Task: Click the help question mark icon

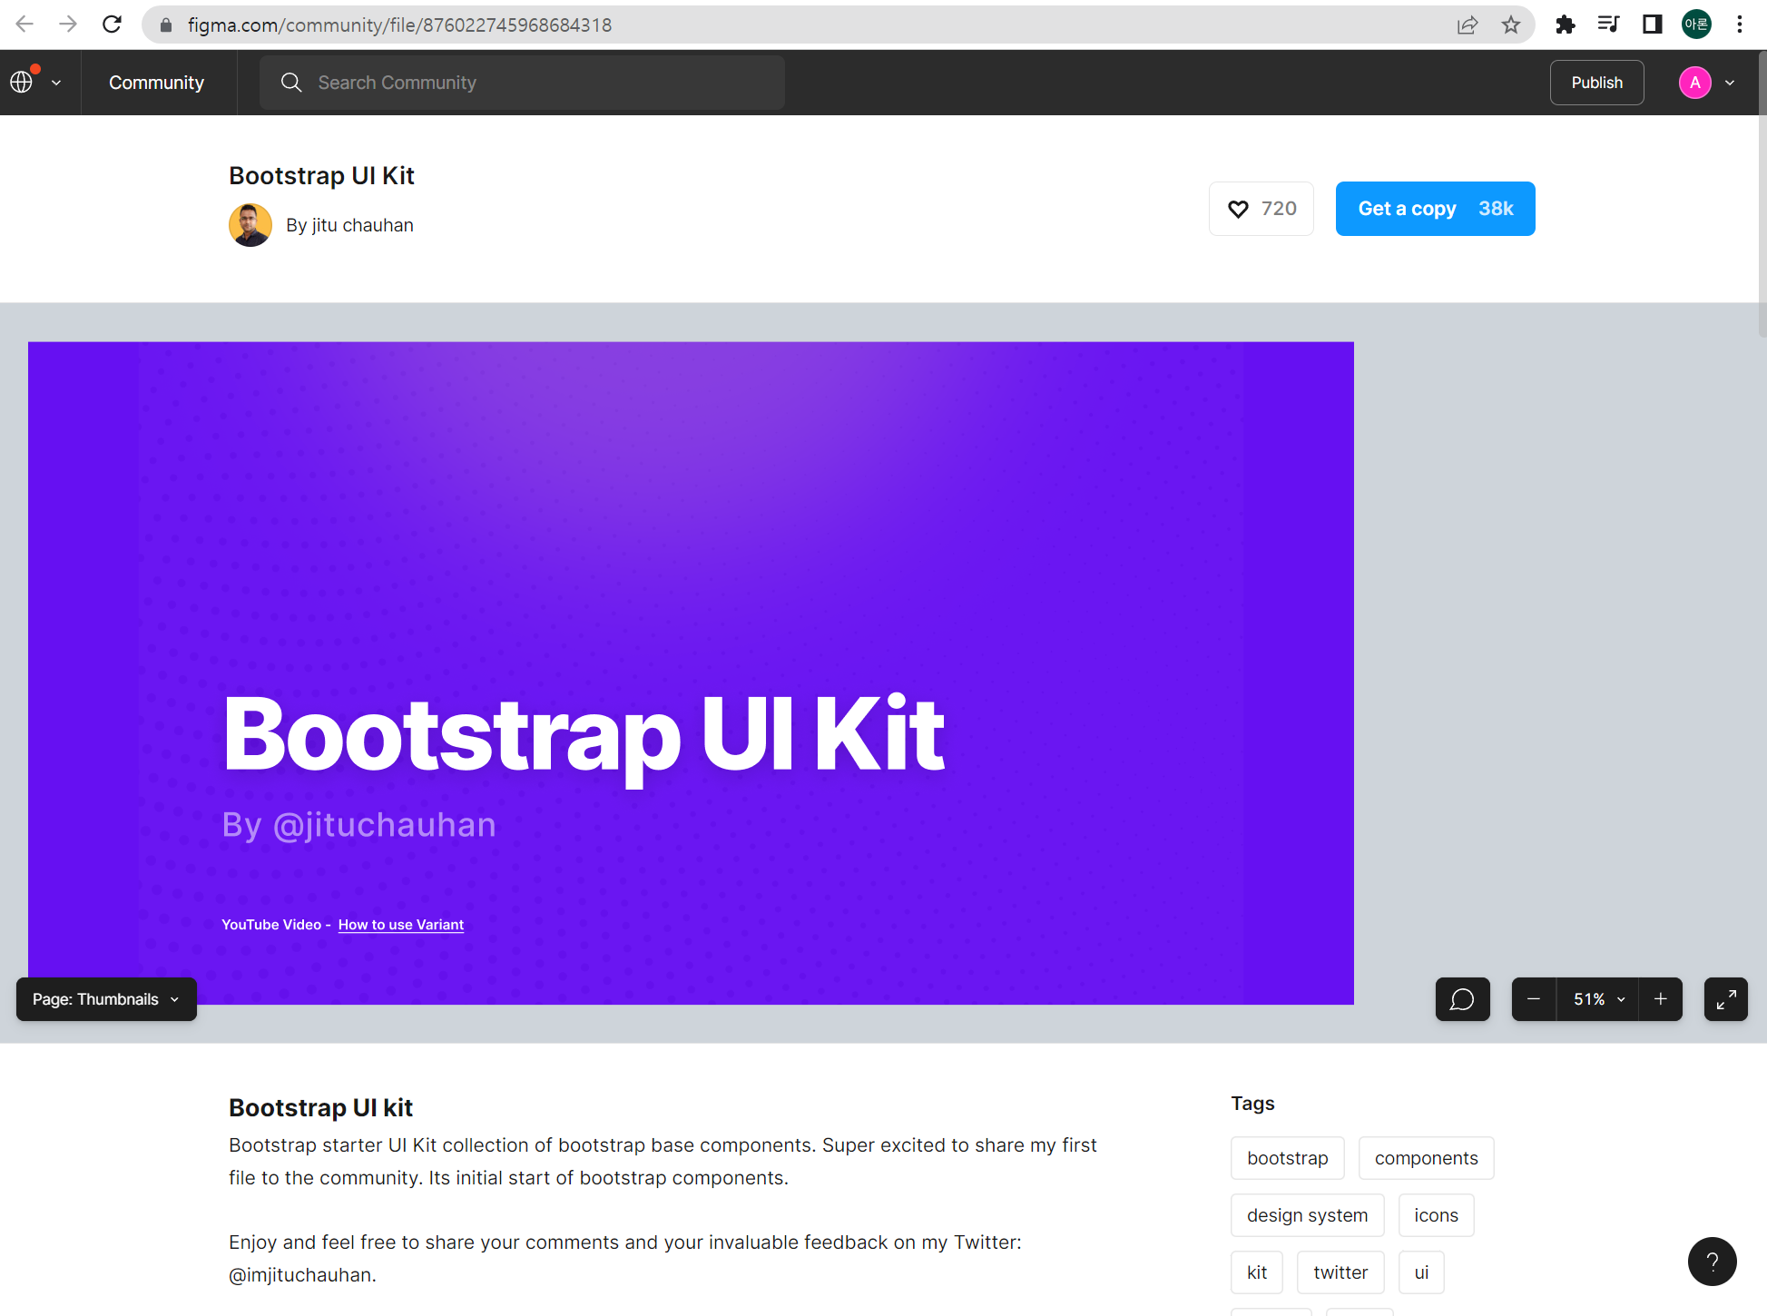Action: (1712, 1261)
